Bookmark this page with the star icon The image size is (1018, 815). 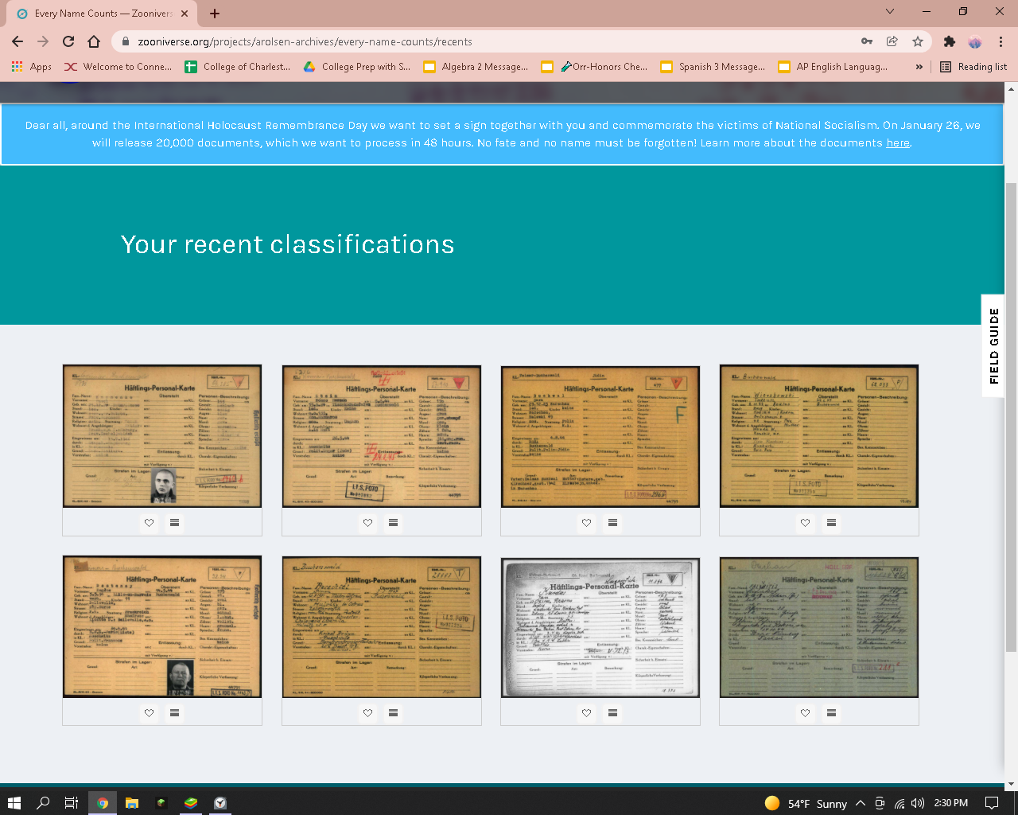(x=918, y=41)
